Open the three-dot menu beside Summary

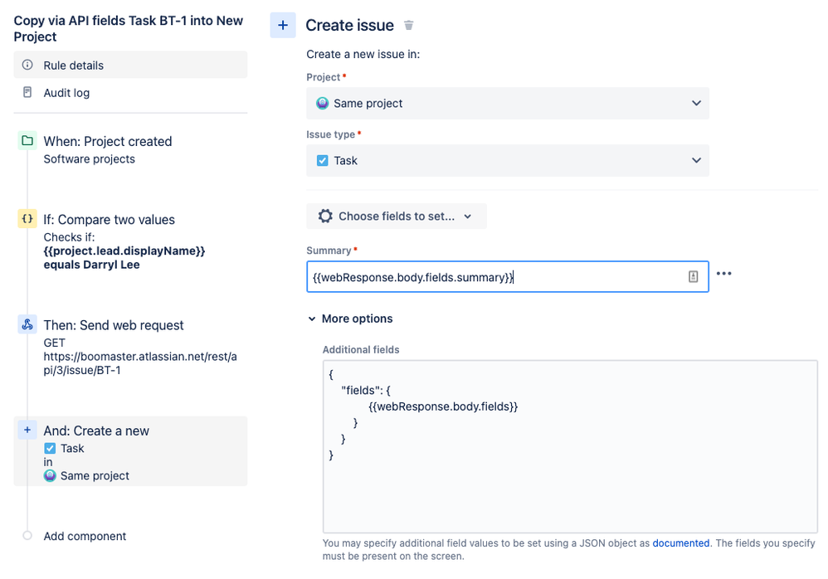pos(724,274)
